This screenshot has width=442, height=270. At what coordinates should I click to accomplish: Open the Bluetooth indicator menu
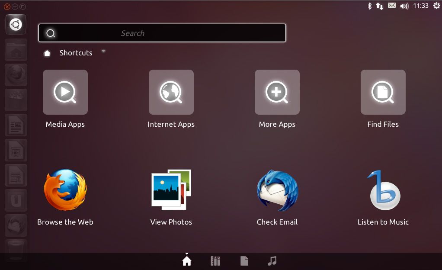[369, 6]
